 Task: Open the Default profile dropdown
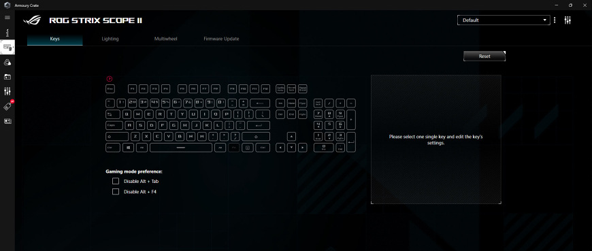(x=504, y=20)
